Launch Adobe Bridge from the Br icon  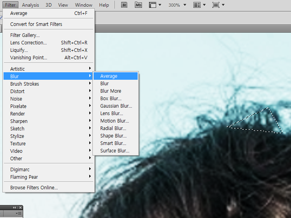click(x=124, y=5)
